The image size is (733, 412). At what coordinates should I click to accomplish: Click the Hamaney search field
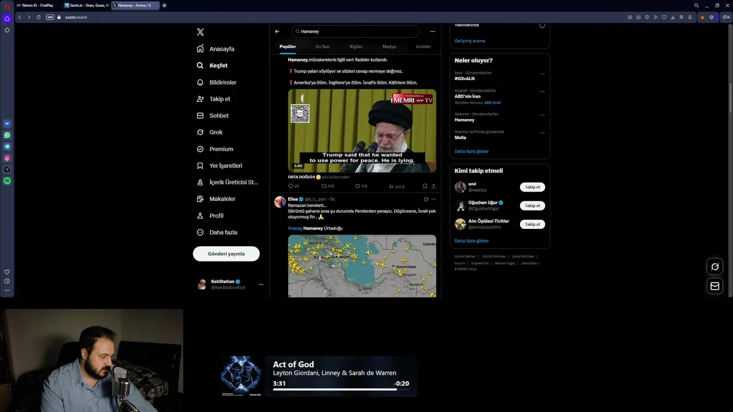point(355,31)
